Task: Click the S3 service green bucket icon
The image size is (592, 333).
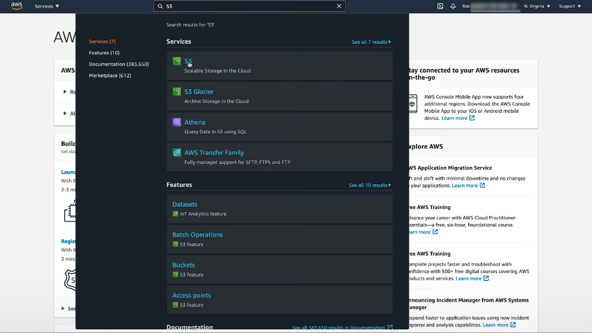Action: 177,62
